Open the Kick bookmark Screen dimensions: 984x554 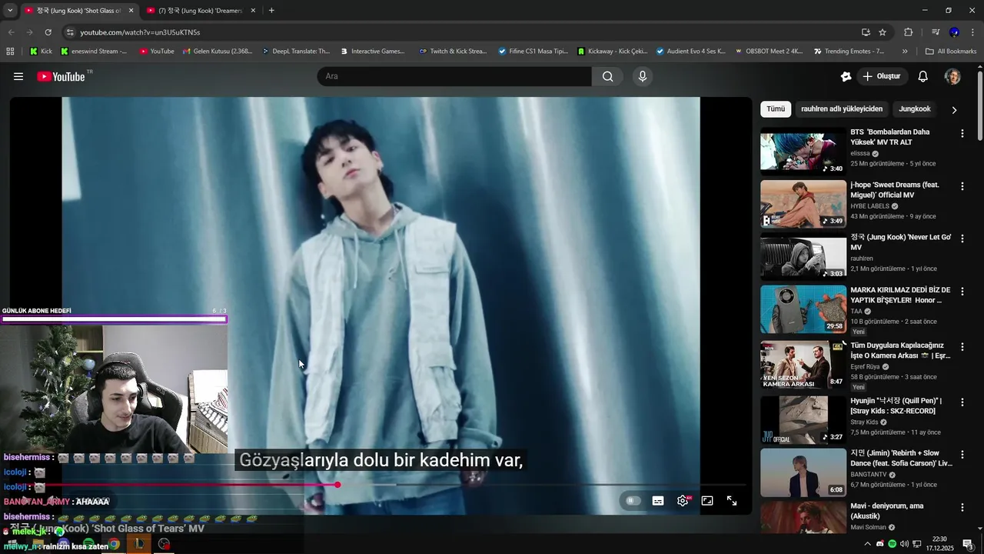(x=41, y=52)
